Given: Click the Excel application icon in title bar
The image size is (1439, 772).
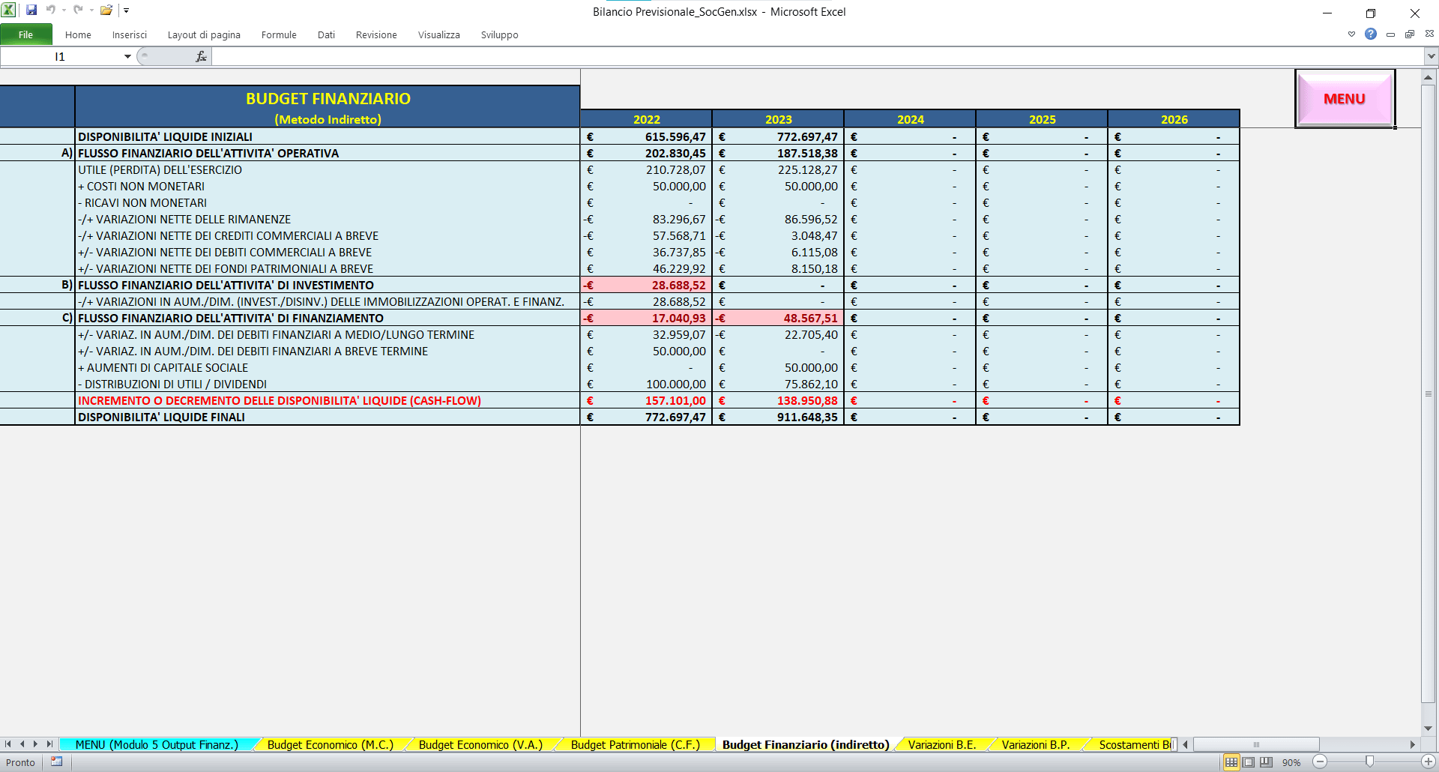Looking at the screenshot, I should pos(8,10).
